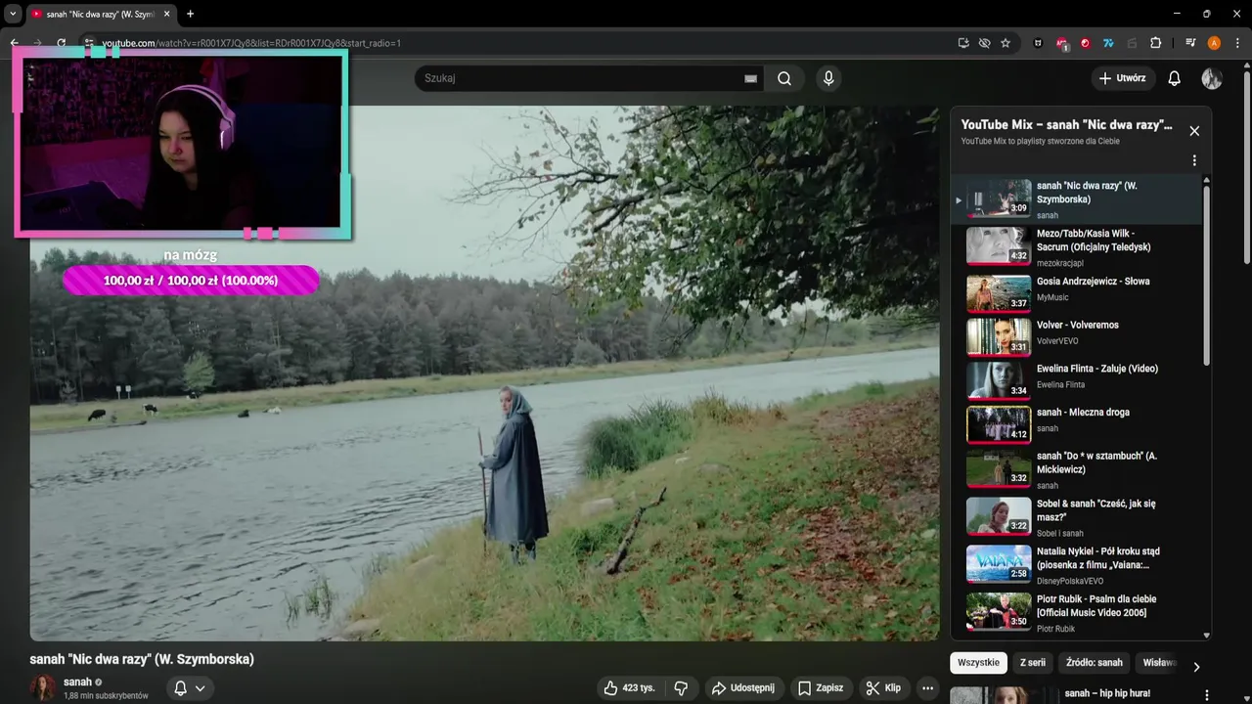Open a new browser tab
Viewport: 1252px width, 704px height.
click(x=190, y=14)
